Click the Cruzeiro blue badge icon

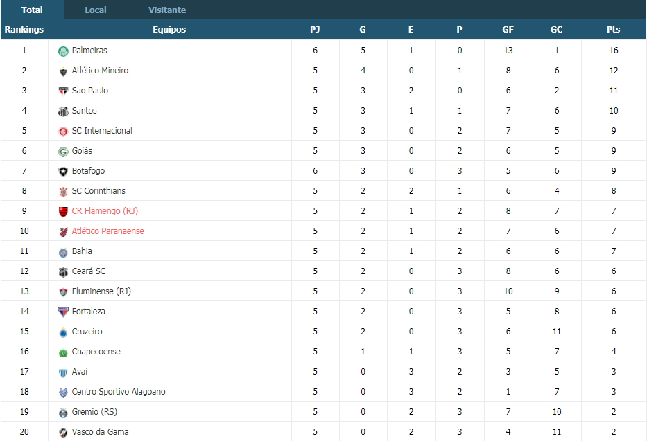[x=63, y=332]
